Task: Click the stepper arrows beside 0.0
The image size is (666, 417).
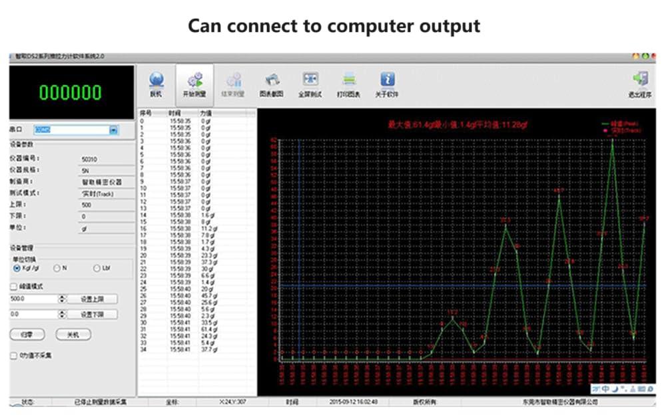Action: (x=61, y=314)
